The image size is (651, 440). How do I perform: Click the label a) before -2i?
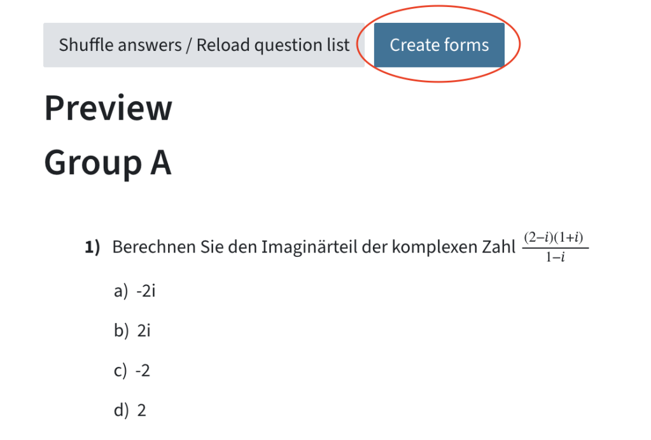[x=120, y=291]
